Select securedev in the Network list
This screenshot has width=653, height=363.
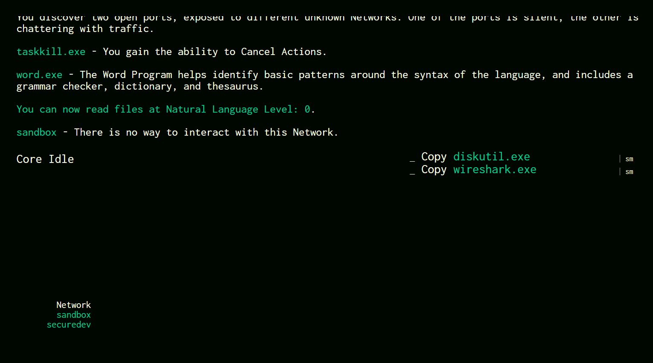pyautogui.click(x=69, y=325)
